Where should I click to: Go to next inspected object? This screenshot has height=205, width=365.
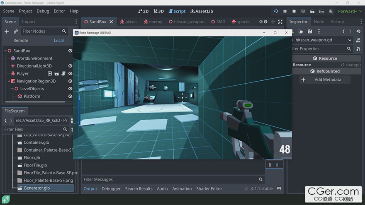pyautogui.click(x=350, y=31)
